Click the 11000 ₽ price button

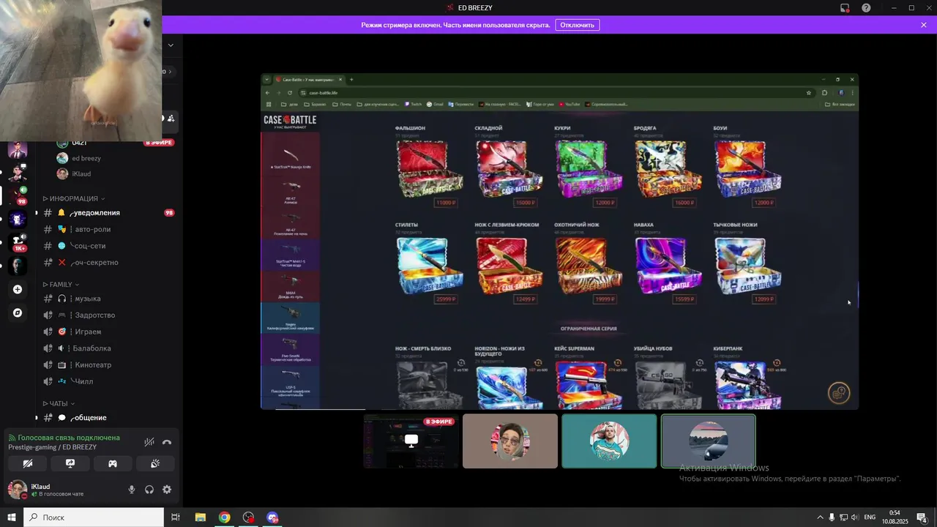[445, 203]
